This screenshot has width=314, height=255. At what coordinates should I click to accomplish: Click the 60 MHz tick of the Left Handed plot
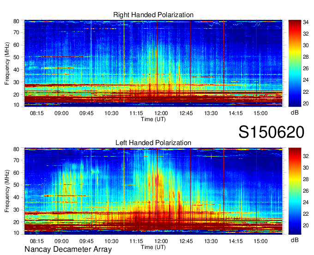pos(16,172)
